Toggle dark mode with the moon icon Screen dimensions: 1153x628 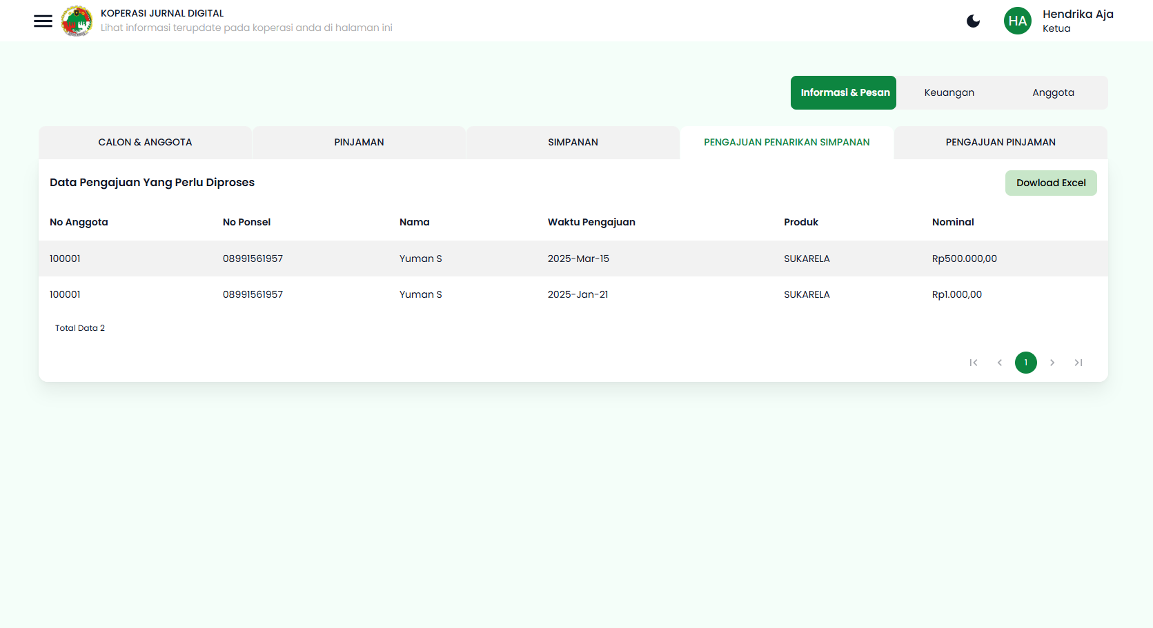point(973,21)
